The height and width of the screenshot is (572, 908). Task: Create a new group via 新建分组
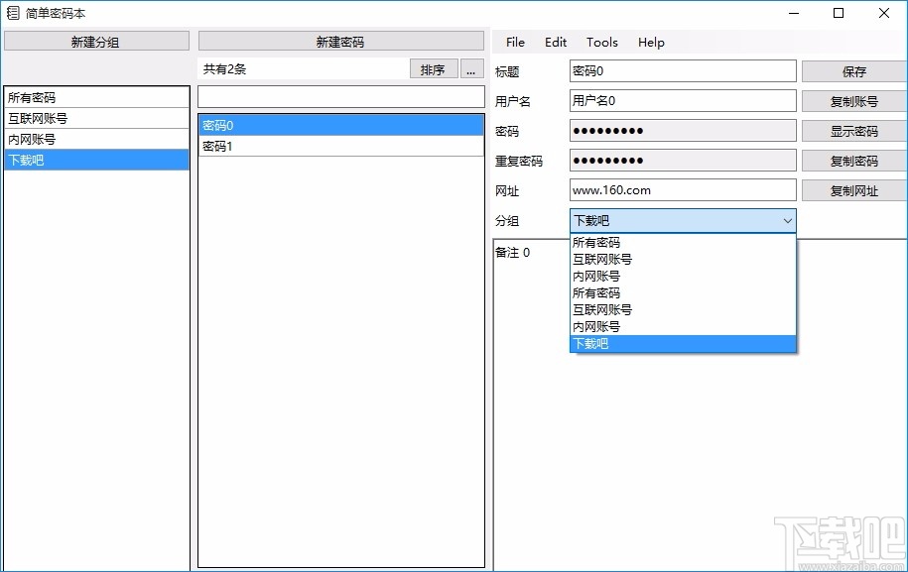96,40
